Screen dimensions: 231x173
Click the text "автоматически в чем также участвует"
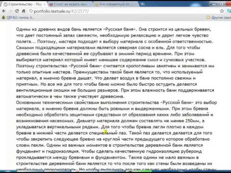(57, 97)
